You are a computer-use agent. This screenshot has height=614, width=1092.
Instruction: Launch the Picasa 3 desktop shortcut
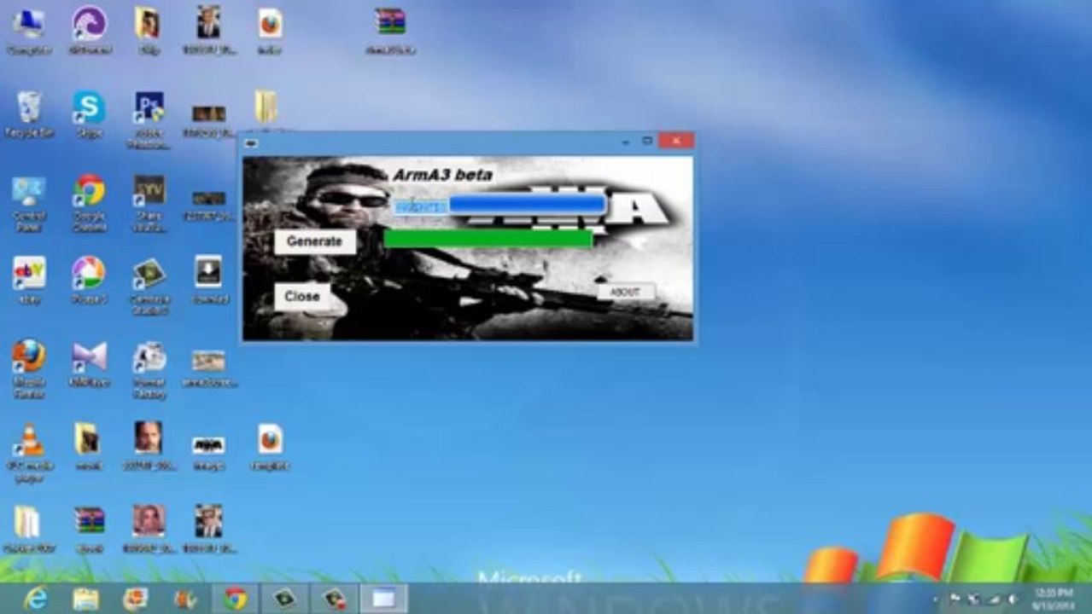(x=89, y=281)
